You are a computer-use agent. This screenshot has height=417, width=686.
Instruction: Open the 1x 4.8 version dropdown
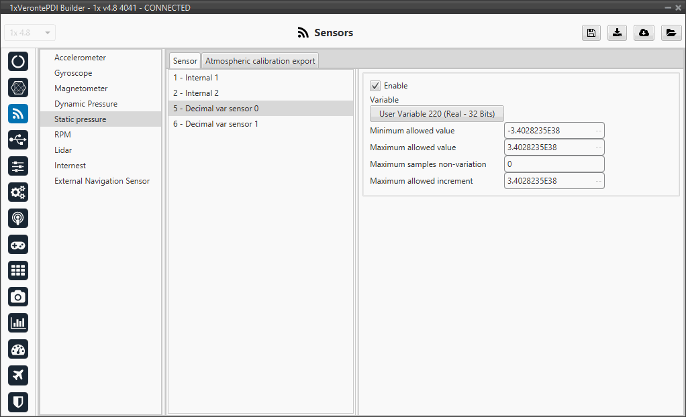click(30, 33)
